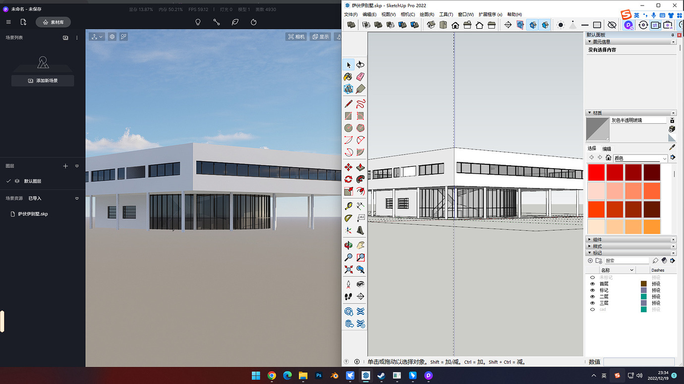The height and width of the screenshot is (384, 684).
Task: Open the 素材库 asset library button
Action: [x=53, y=22]
